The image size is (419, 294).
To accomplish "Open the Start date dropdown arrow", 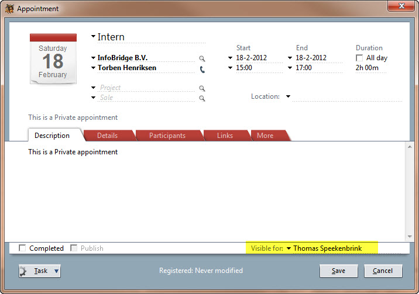I will click(x=230, y=58).
